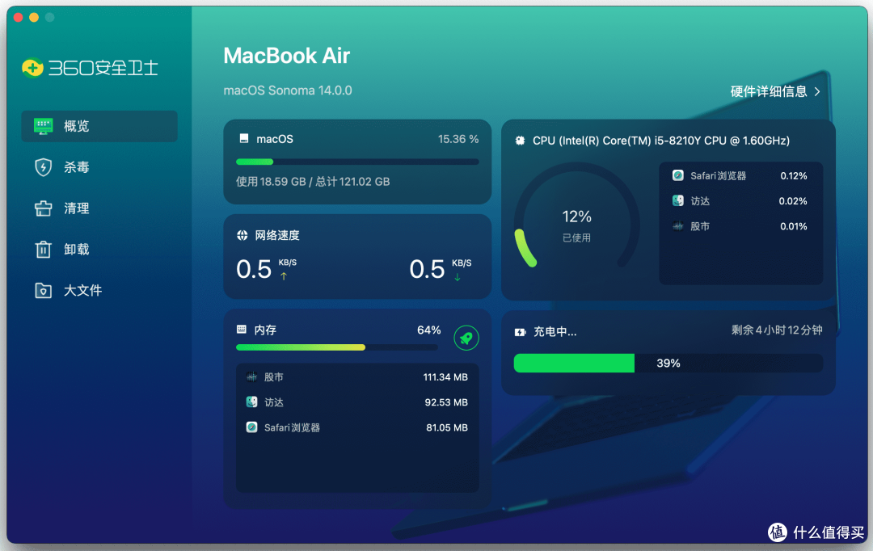The width and height of the screenshot is (873, 551).
Task: Click the 充电中... charging status
Action: point(555,332)
